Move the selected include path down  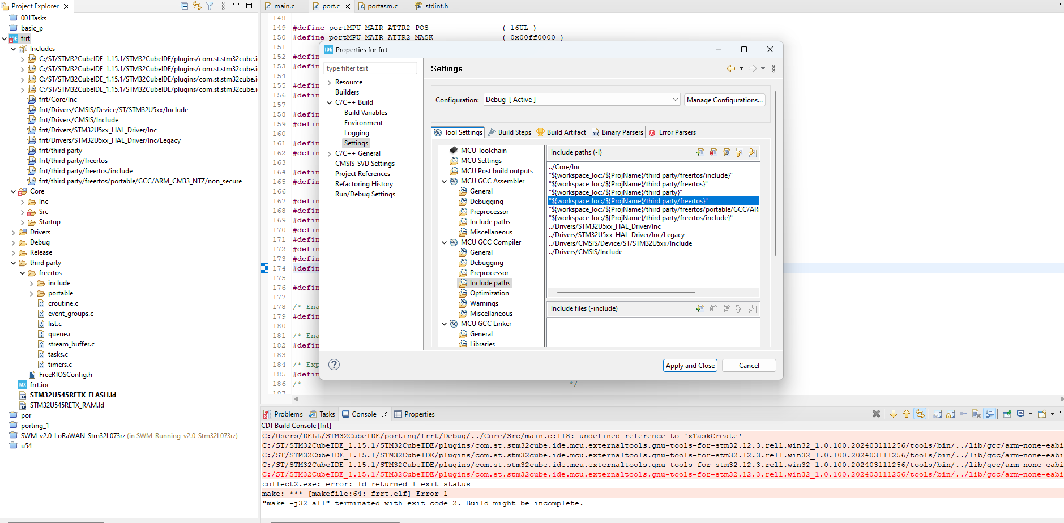tap(752, 152)
